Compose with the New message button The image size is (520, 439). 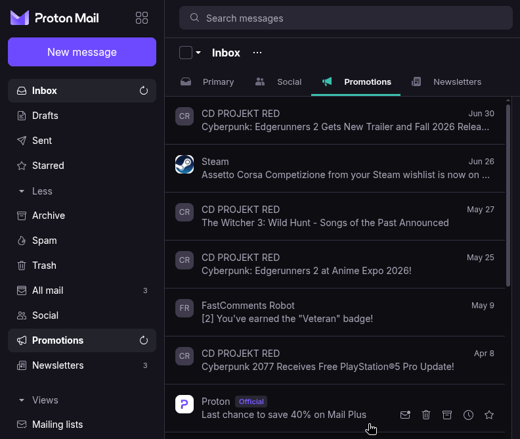(82, 52)
